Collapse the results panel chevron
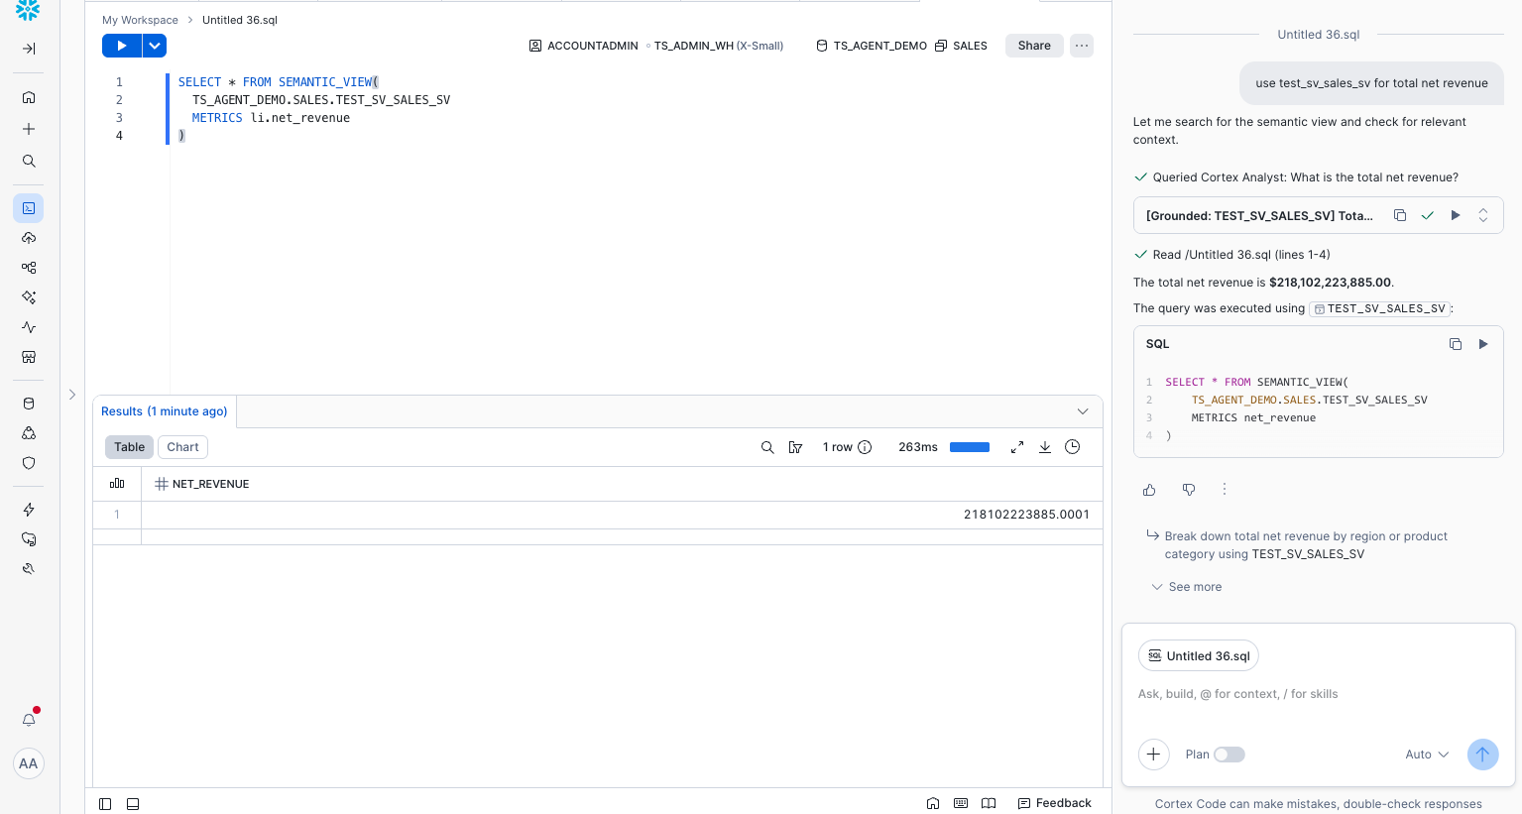The image size is (1522, 814). [x=1083, y=411]
